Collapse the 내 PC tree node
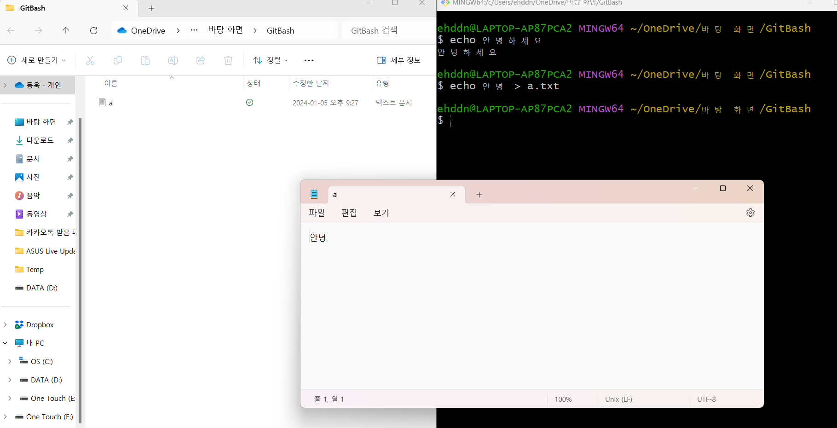837x428 pixels. (x=5, y=343)
